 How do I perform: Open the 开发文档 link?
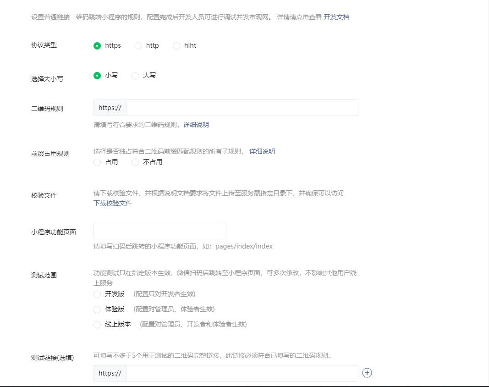336,17
